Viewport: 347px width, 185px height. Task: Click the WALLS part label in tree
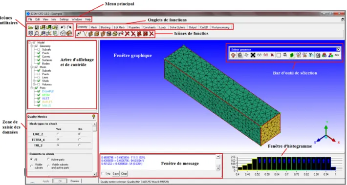46,105
